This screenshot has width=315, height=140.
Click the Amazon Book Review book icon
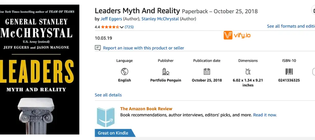[x=106, y=117]
